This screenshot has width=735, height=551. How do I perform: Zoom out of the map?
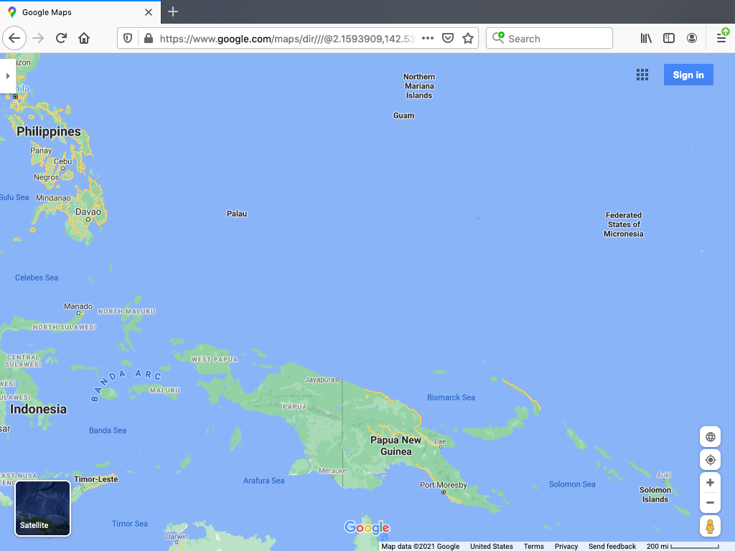click(x=710, y=502)
